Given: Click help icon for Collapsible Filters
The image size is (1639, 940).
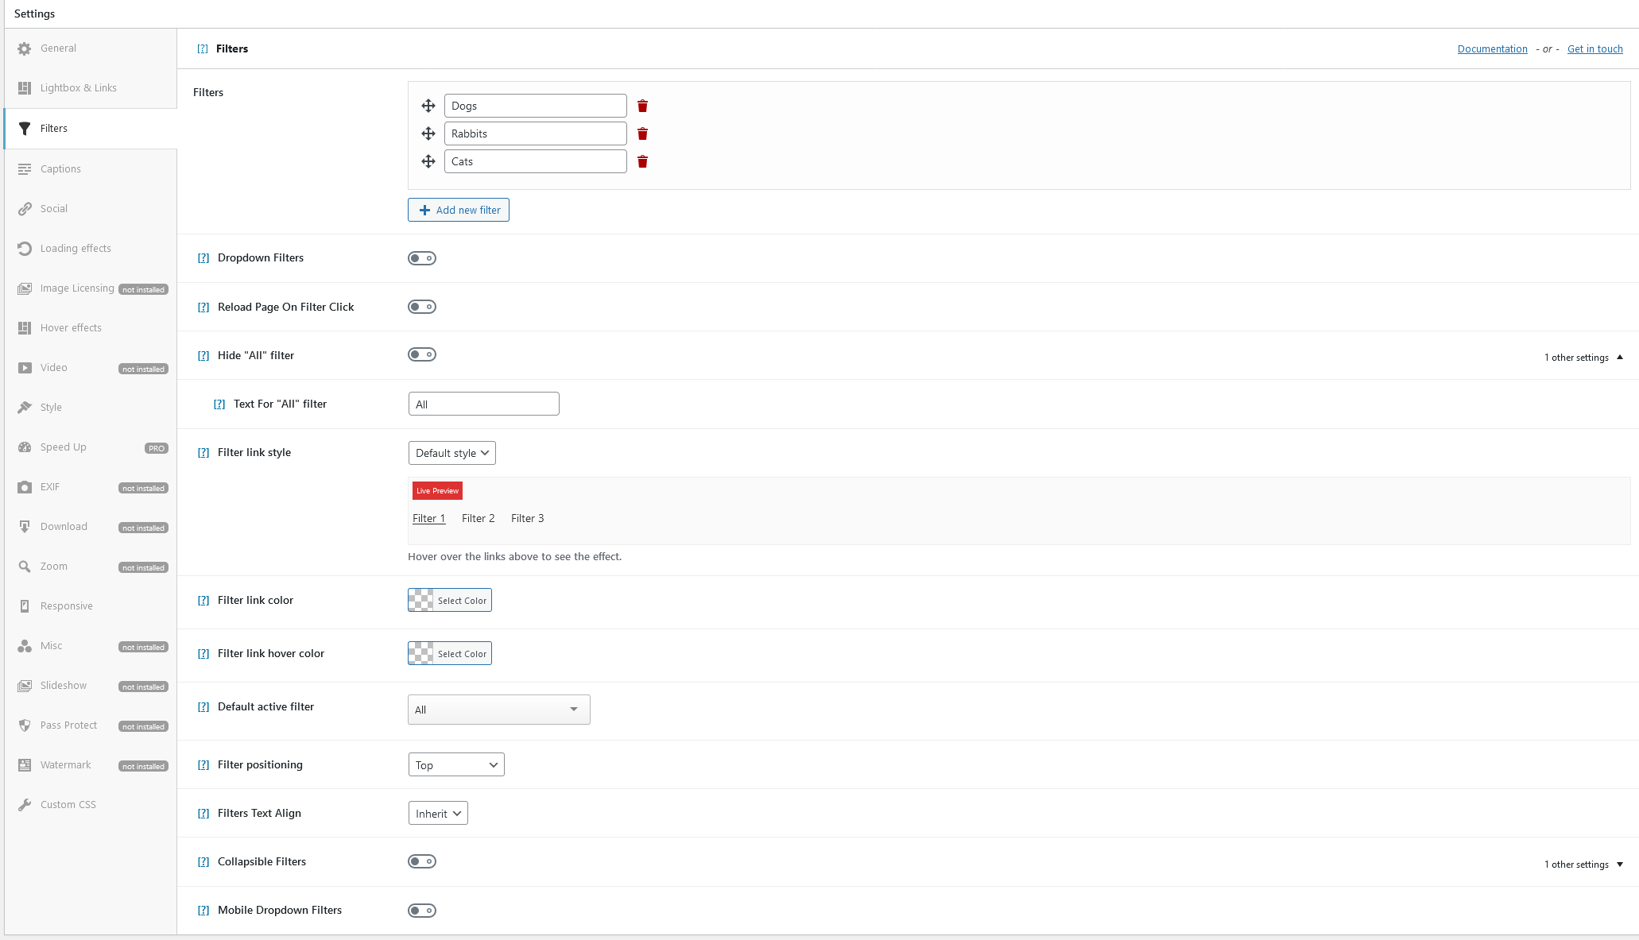Looking at the screenshot, I should coord(203,862).
